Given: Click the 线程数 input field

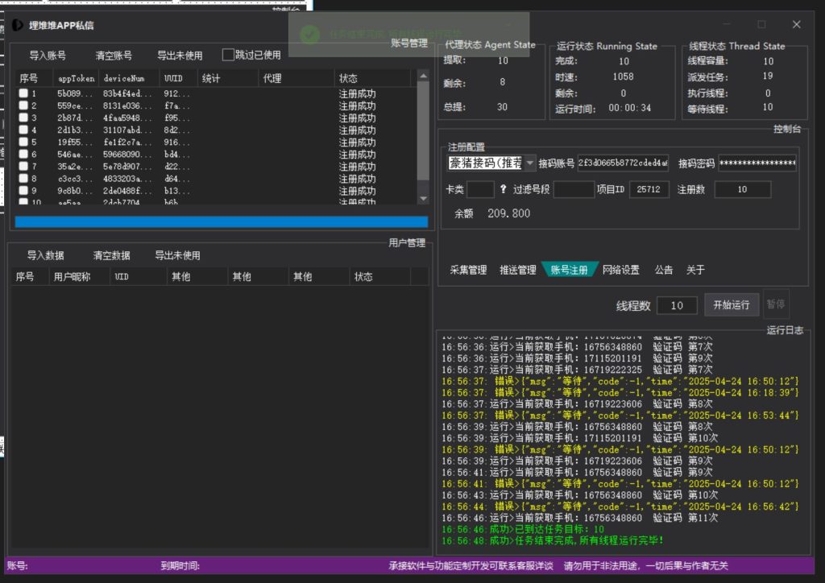Looking at the screenshot, I should click(677, 306).
